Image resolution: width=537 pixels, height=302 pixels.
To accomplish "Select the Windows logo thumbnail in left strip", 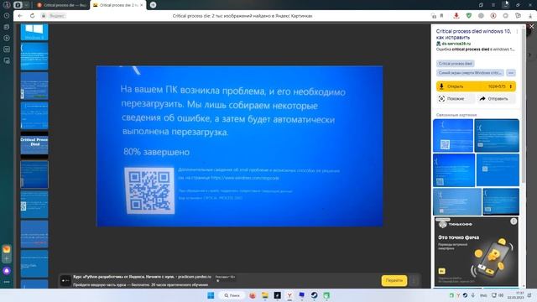I will (x=34, y=32).
